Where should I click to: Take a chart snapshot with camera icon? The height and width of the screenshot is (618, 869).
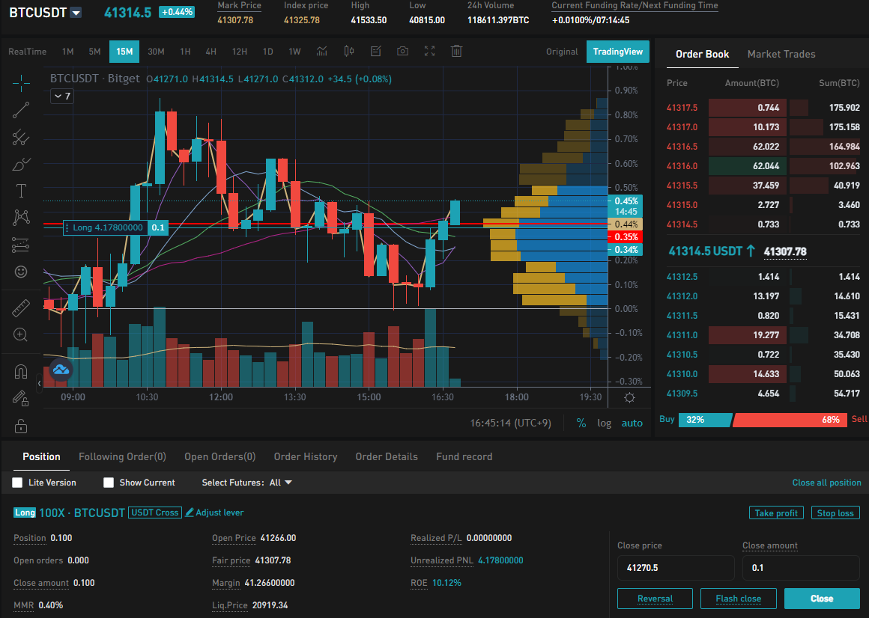403,52
